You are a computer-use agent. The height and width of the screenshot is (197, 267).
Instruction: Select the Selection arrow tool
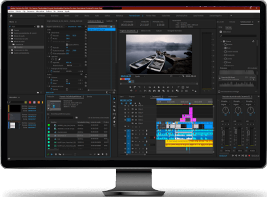[114, 98]
